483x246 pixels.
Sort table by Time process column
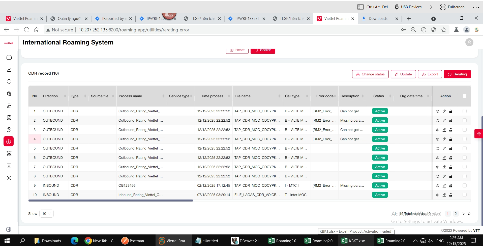[x=229, y=96]
